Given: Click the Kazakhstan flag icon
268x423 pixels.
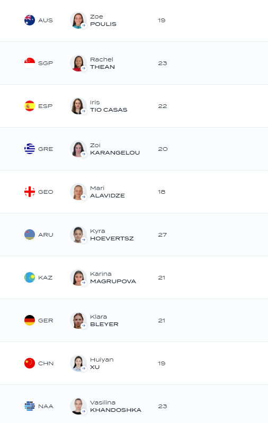Looking at the screenshot, I should [x=30, y=277].
